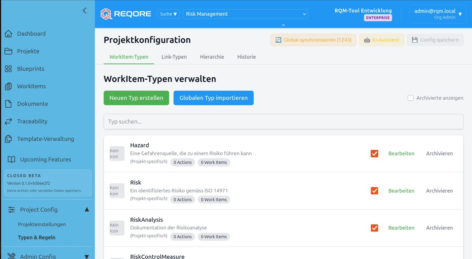Uncheck the Hazard type checkbox
Screen dimensions: 472x259
374,153
